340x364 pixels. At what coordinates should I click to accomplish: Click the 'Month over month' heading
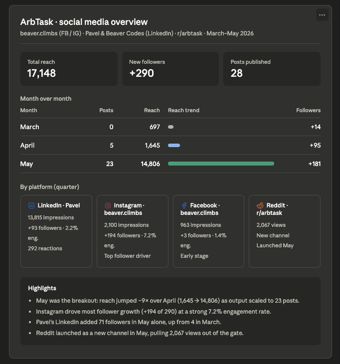point(46,99)
